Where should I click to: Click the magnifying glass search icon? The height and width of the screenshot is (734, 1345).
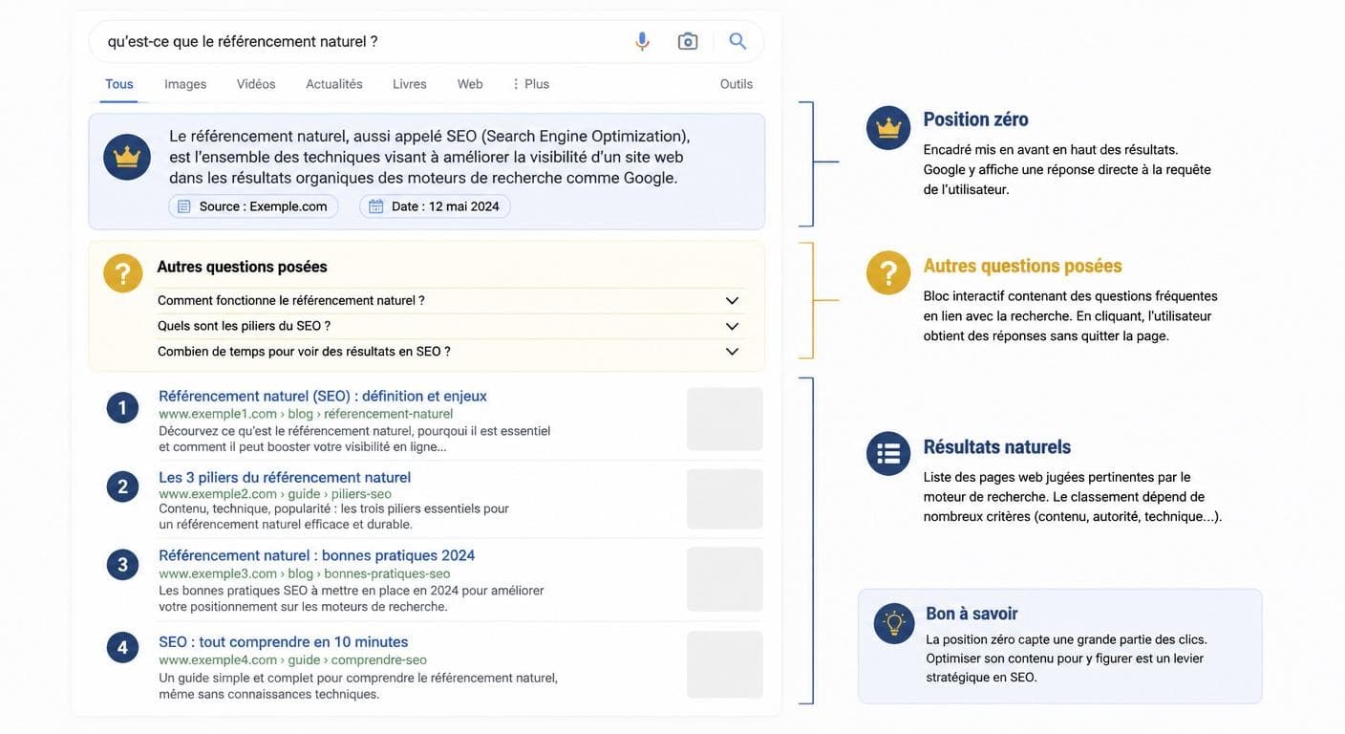click(x=737, y=41)
